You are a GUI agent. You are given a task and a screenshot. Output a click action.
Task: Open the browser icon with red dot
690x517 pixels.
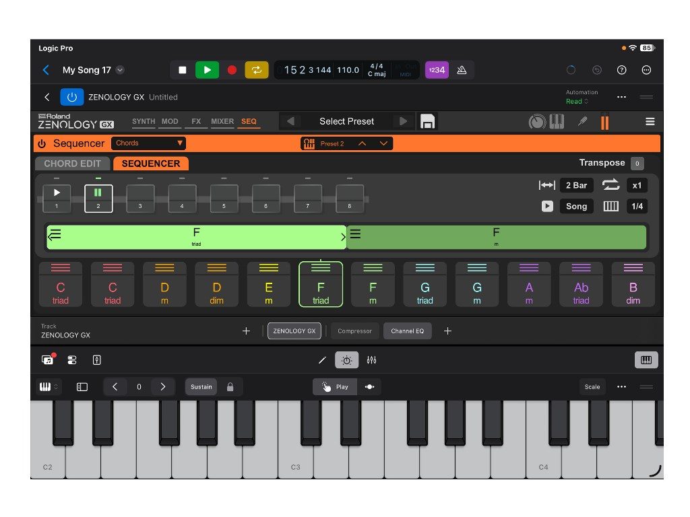[x=48, y=360]
